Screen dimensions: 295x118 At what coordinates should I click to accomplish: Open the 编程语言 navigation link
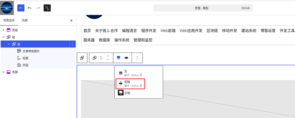[129, 31]
